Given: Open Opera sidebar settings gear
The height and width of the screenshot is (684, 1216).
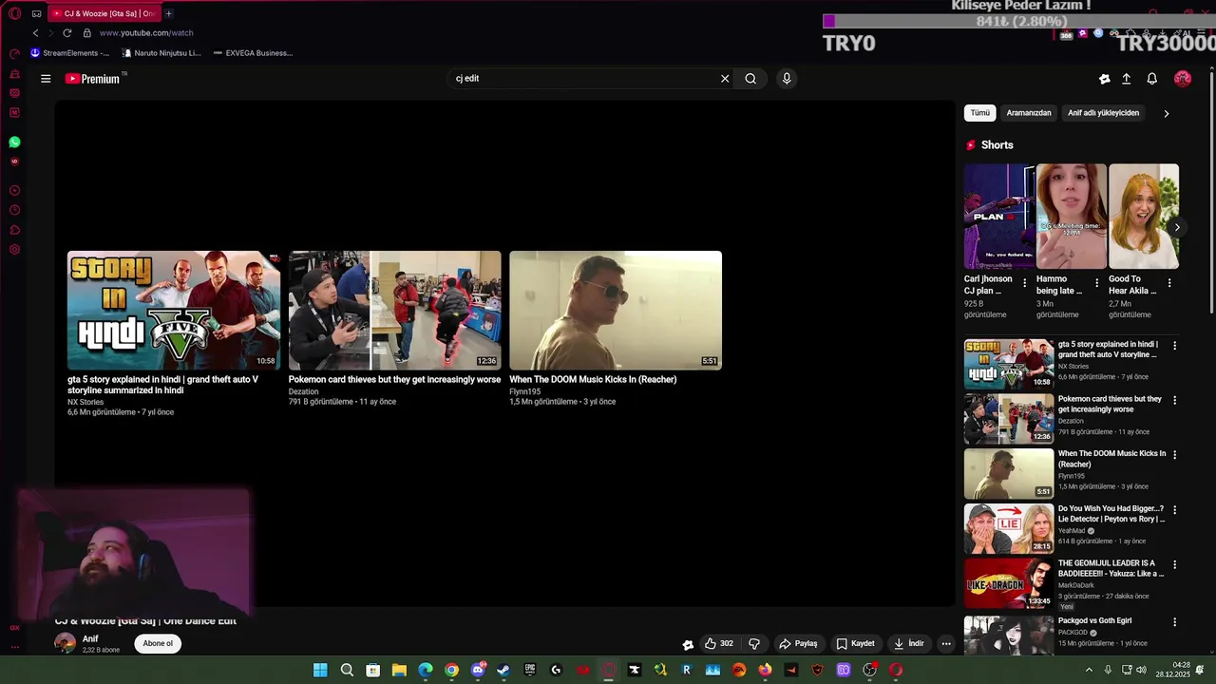Looking at the screenshot, I should tap(14, 250).
